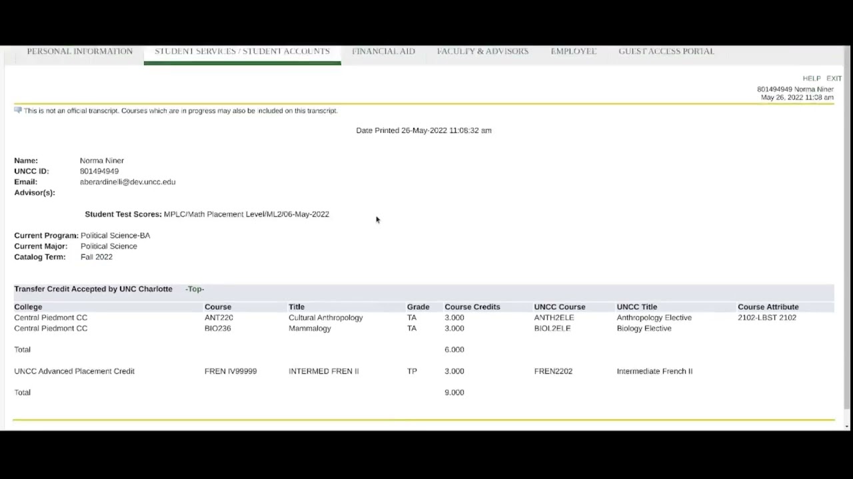Viewport: 853px width, 479px height.
Task: Open the Faculty & Advisors tab
Action: pos(482,51)
